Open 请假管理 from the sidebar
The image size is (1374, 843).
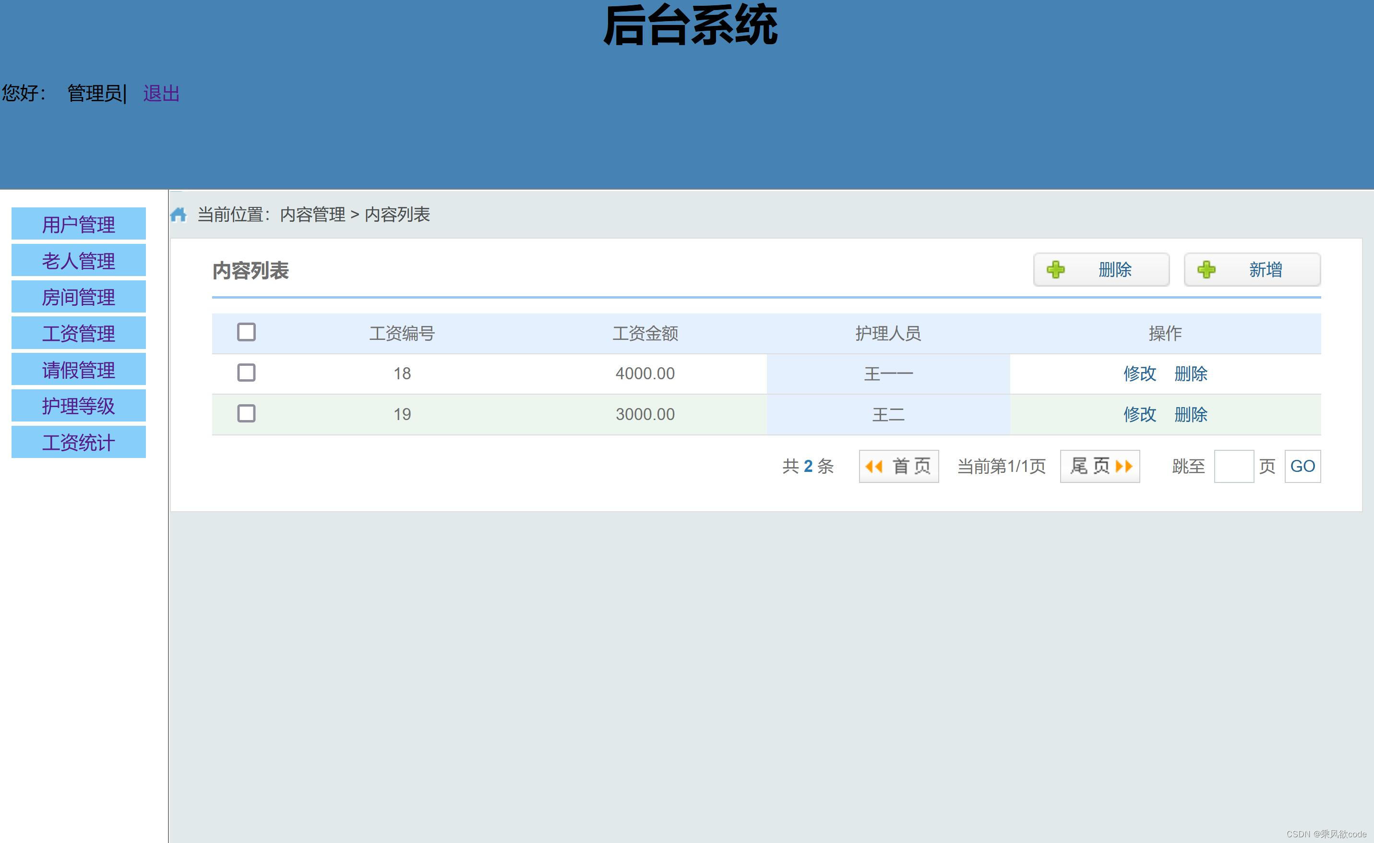(79, 369)
